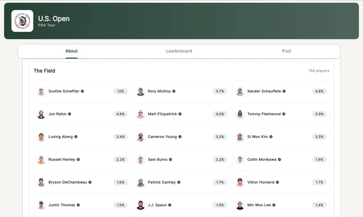
Task: Click the U.S. Open tournament logo
Action: click(22, 21)
